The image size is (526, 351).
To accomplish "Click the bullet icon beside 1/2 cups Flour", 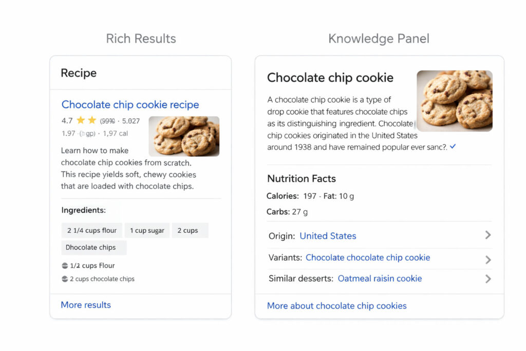I will [65, 266].
